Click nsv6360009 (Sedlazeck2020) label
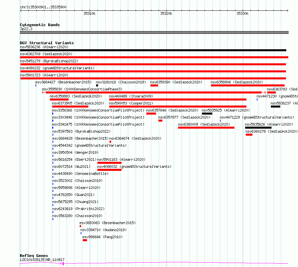The height and width of the screenshot is (267, 298). click(x=204, y=124)
